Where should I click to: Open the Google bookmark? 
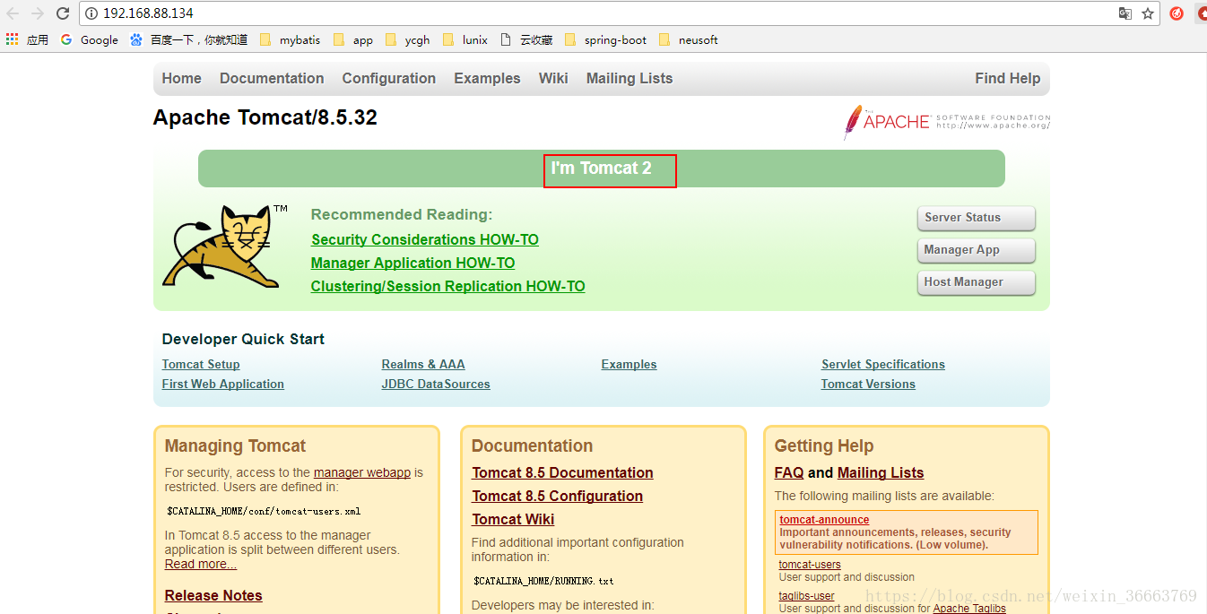[90, 39]
